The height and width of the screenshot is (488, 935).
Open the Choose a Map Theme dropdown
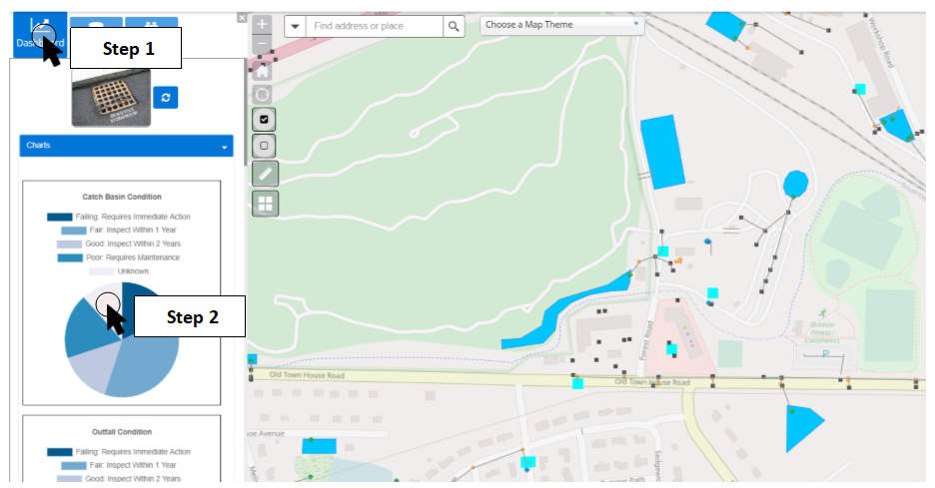click(562, 25)
